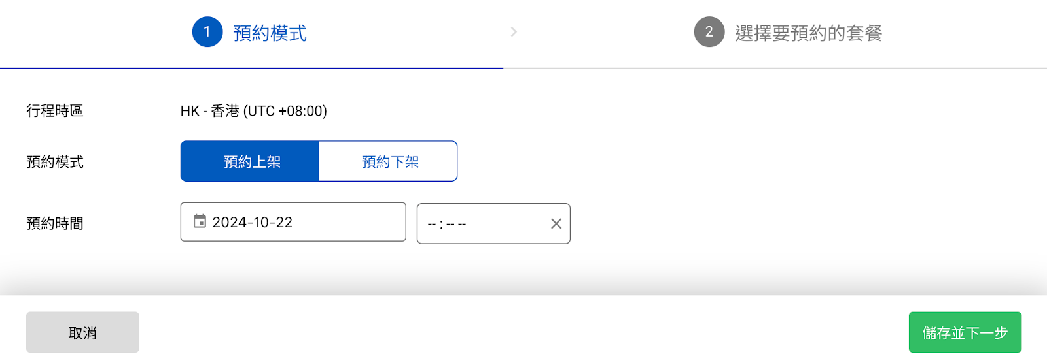Viewport: 1047px width, 363px height.
Task: Switch to 預約下架 scheduling mode
Action: (x=388, y=161)
